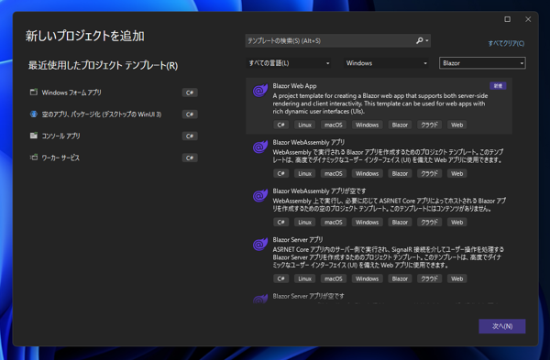Select the Blazor WebAssembly アプリ template title
This screenshot has width=550, height=360.
point(309,142)
